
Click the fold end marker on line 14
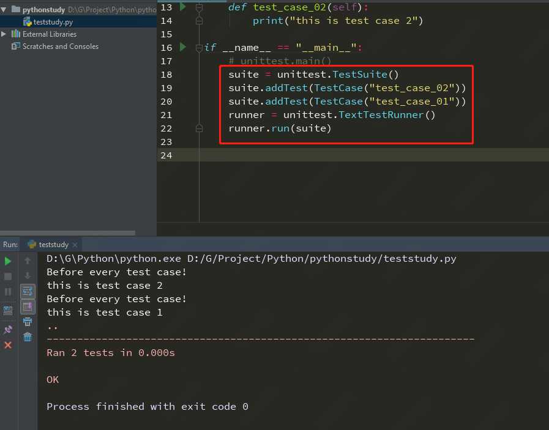[199, 21]
